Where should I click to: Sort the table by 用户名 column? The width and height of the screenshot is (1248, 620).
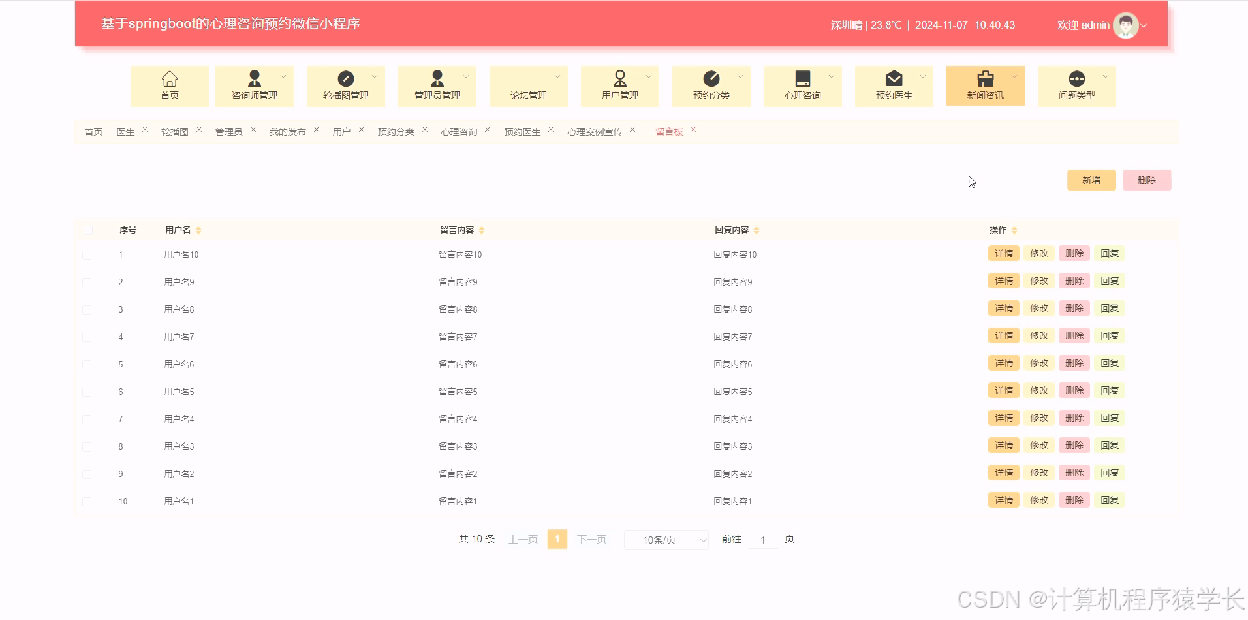[x=198, y=230]
